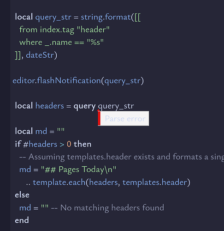Screen dimensions: 224x231
Task: Click the "%s" placeholder string
Action: pos(95,42)
